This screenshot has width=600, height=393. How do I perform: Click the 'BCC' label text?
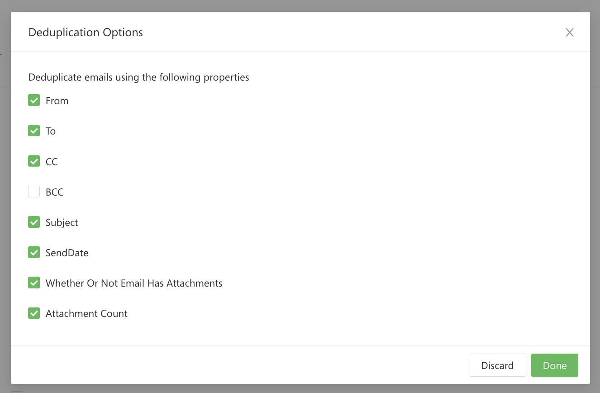pos(55,192)
